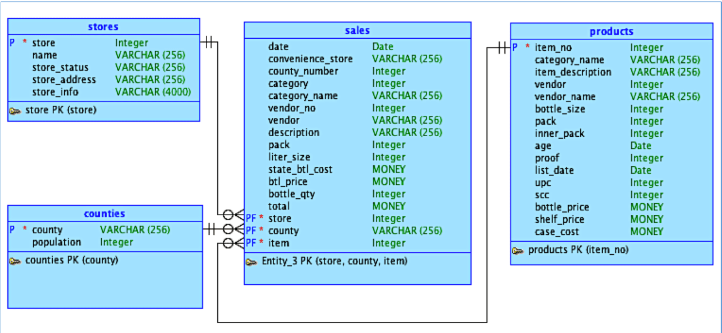Click the upc column in products

click(543, 183)
